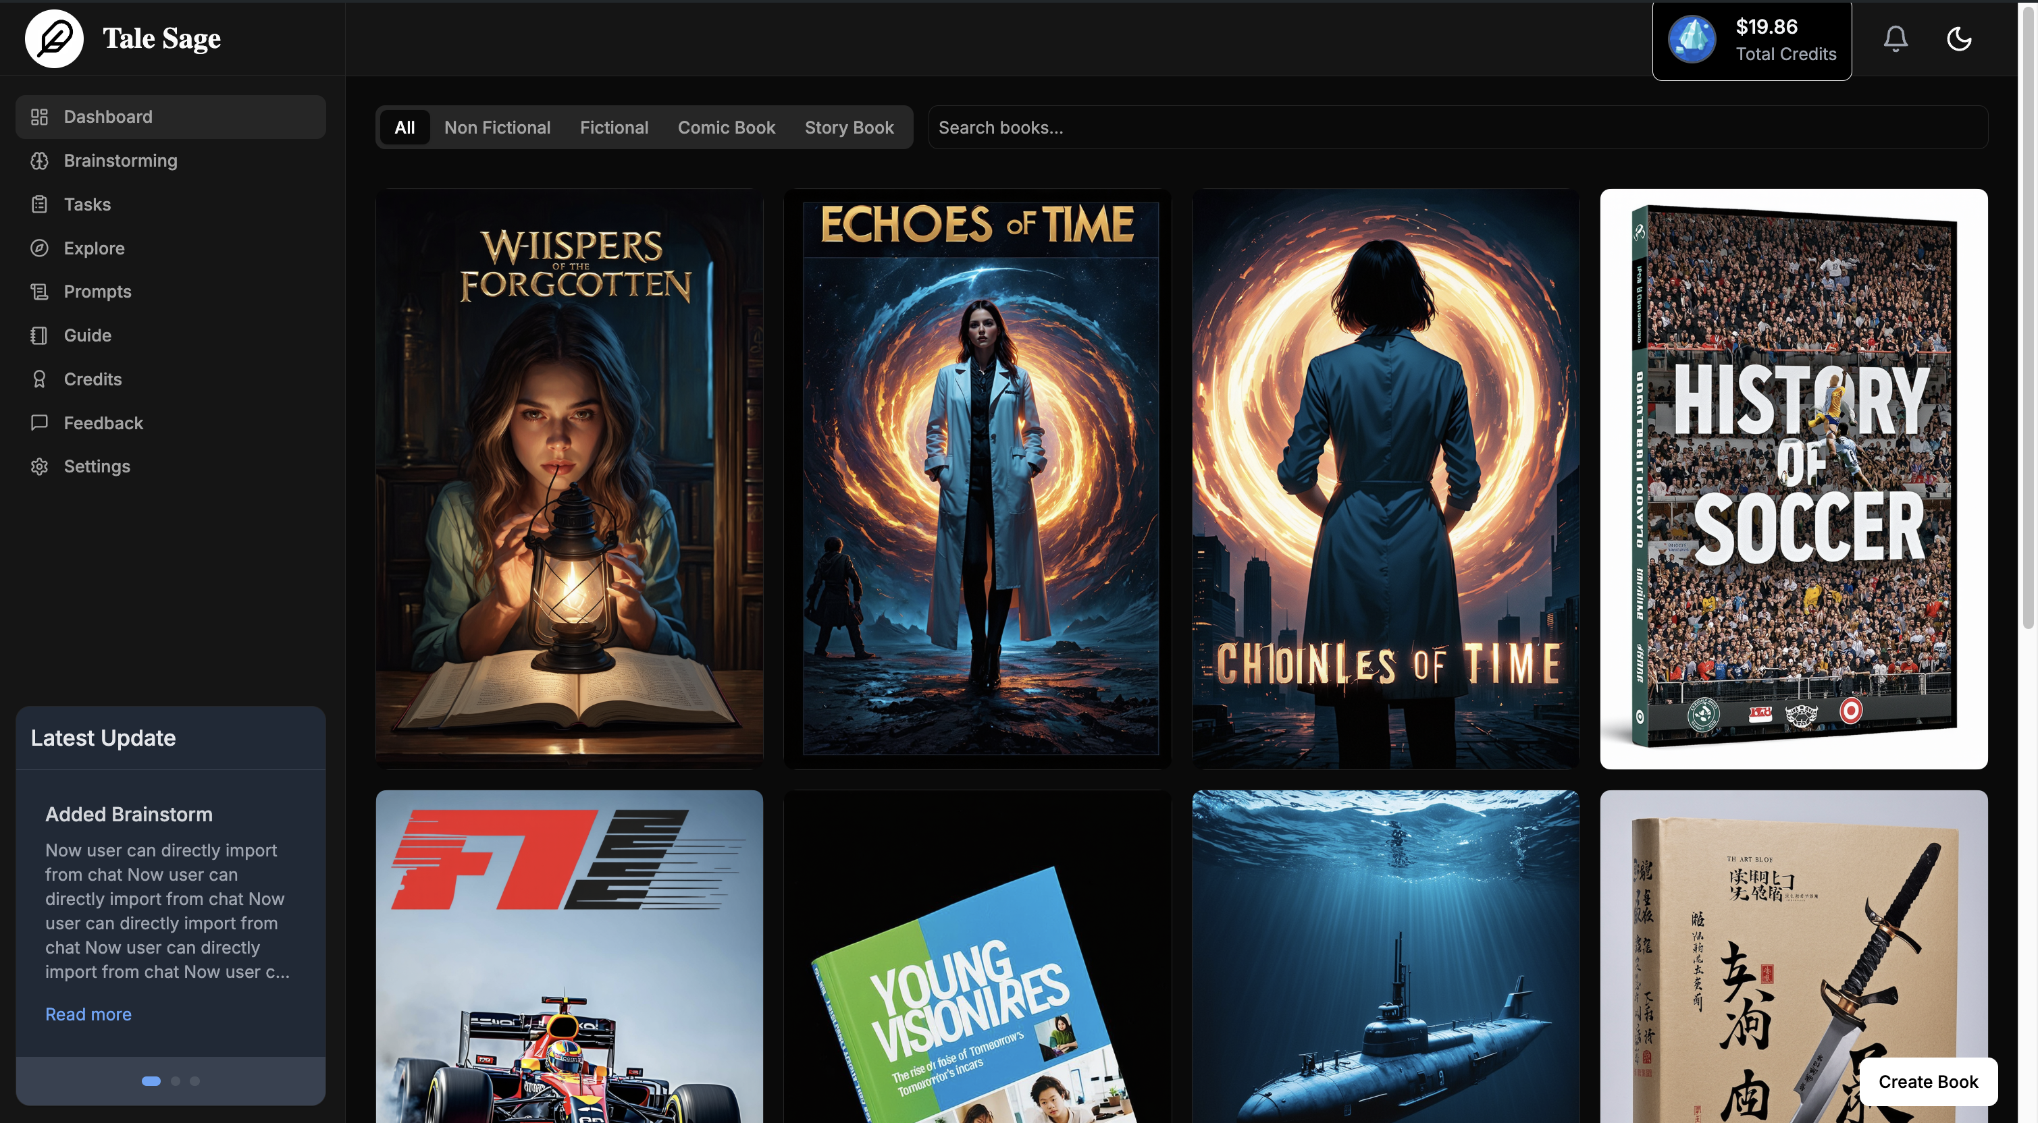This screenshot has height=1123, width=2038.
Task: Click the Latest Update heading
Action: coord(103,738)
